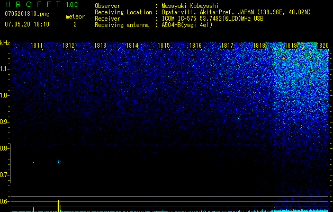This screenshot has width=333, height=212.
Task: Click the Observer label
Action: [107, 6]
